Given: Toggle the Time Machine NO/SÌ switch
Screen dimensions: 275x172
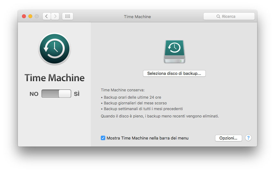Looking at the screenshot, I should [x=56, y=94].
